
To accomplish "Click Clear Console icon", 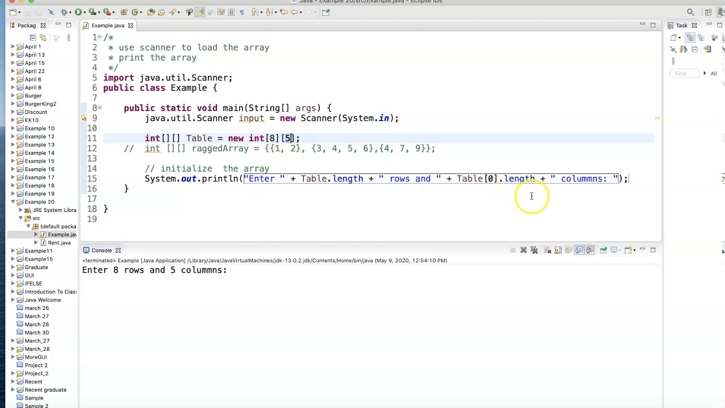I will pyautogui.click(x=547, y=250).
